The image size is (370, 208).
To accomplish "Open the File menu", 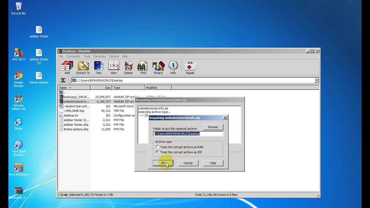I will 61,56.
